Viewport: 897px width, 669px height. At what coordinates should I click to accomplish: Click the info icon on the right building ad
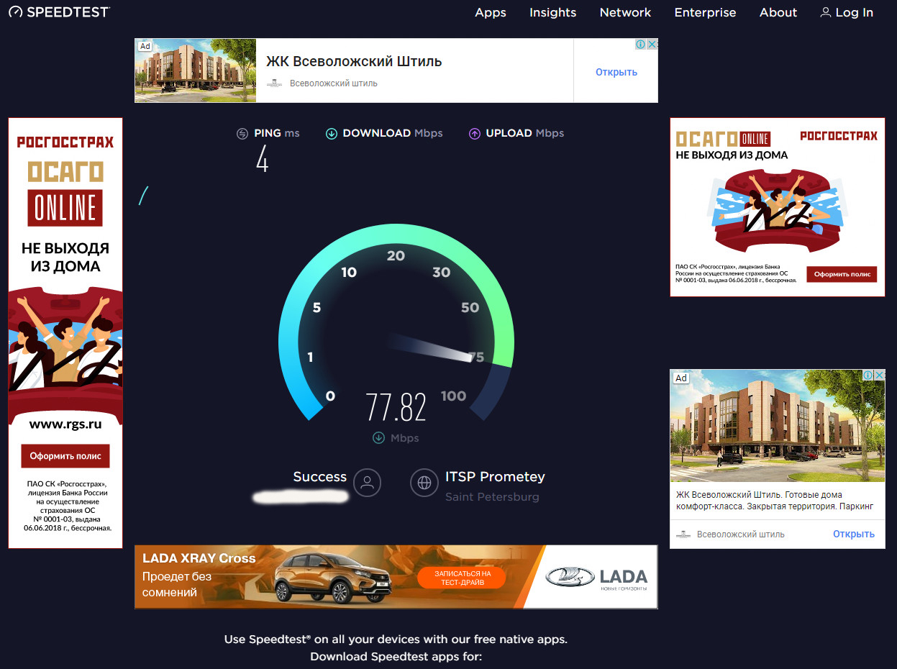(x=868, y=376)
